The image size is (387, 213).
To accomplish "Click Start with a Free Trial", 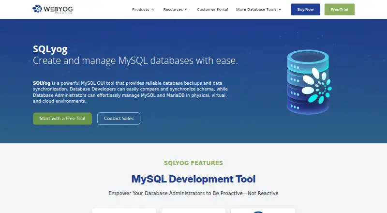I will (62, 119).
